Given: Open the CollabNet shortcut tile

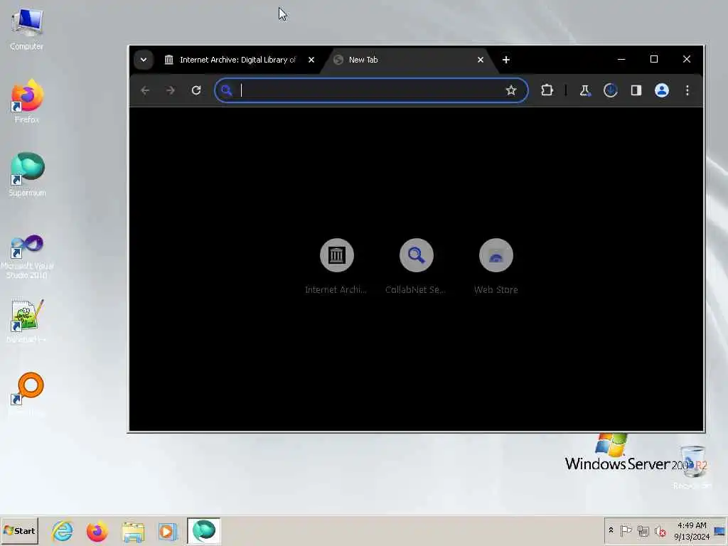Looking at the screenshot, I should click(x=416, y=266).
